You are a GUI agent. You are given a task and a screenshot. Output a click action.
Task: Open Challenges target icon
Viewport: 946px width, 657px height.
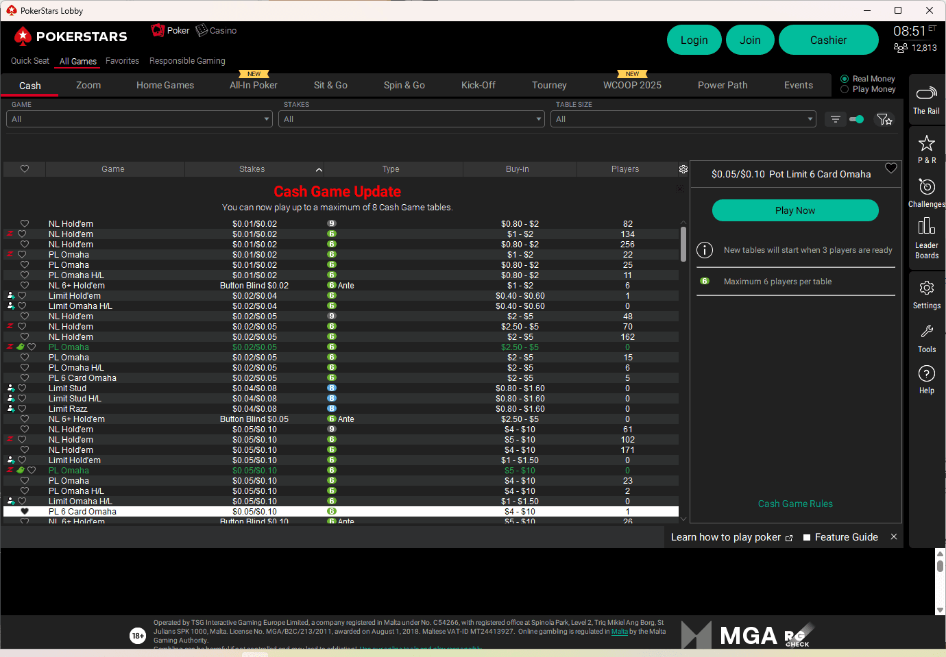[926, 193]
